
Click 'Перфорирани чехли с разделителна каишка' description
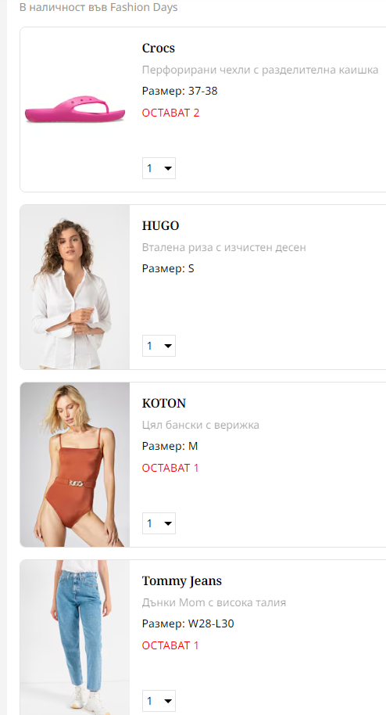[259, 70]
